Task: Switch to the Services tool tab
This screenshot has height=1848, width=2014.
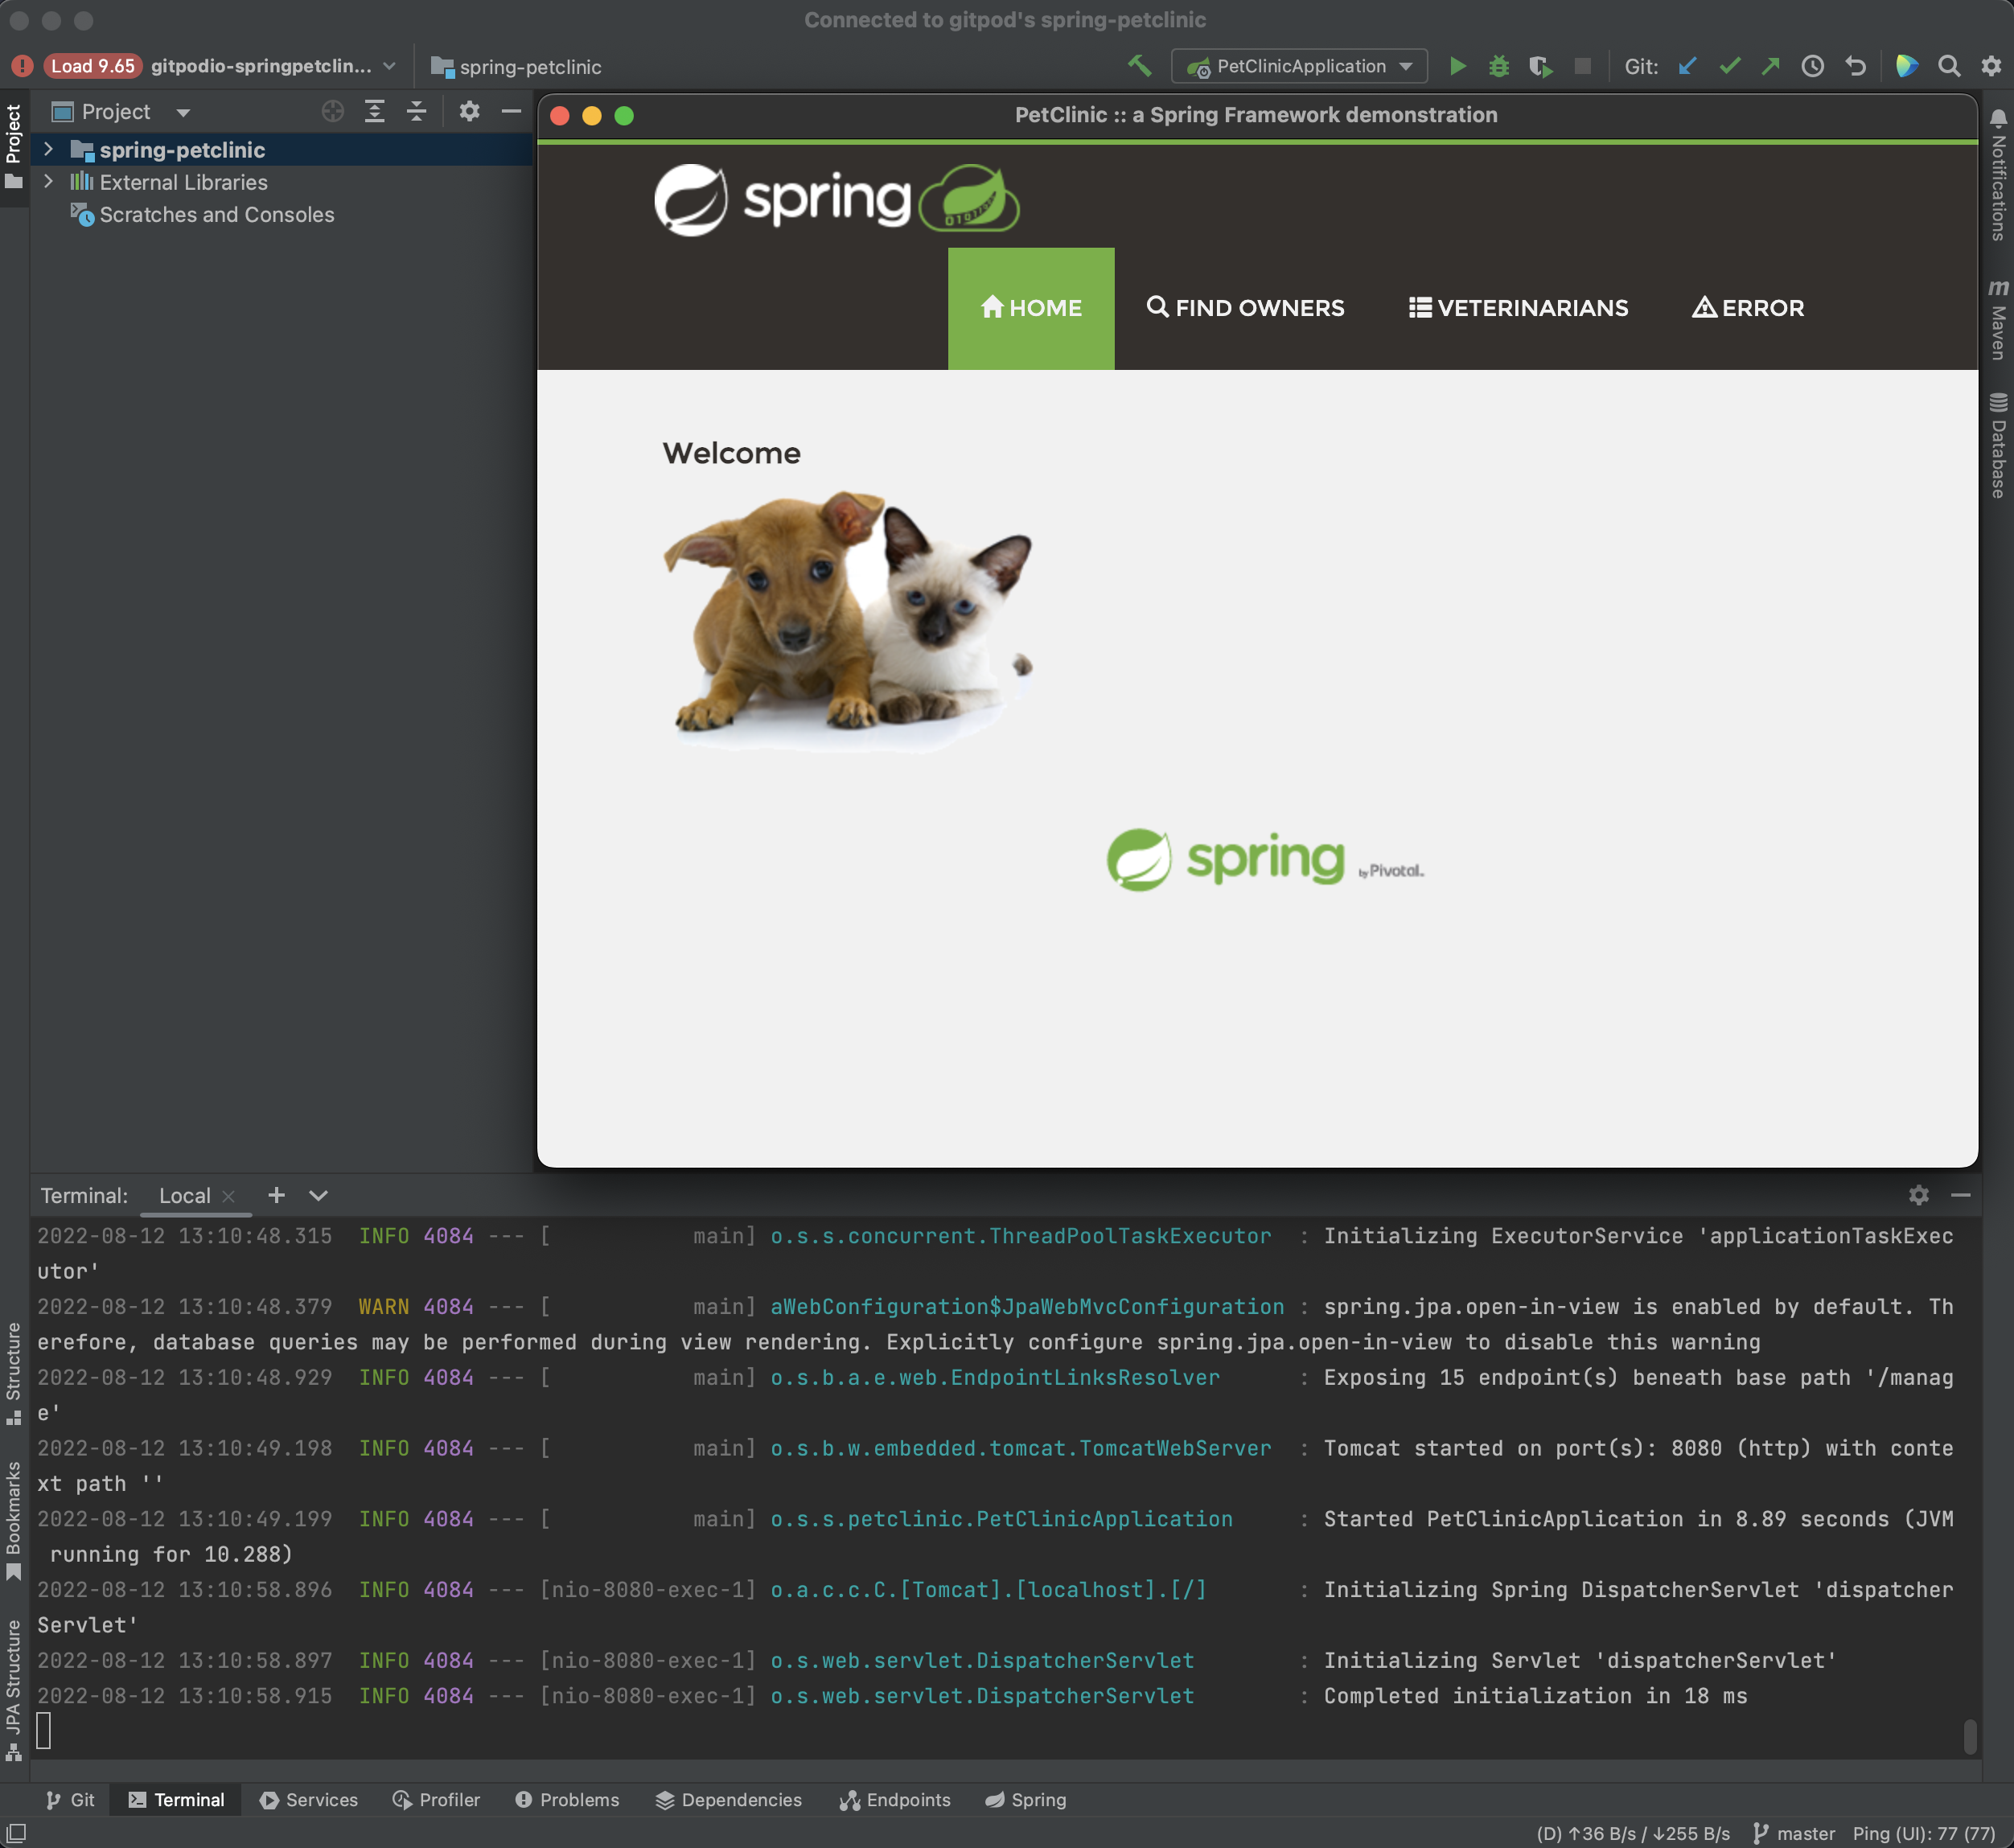Action: (x=308, y=1799)
